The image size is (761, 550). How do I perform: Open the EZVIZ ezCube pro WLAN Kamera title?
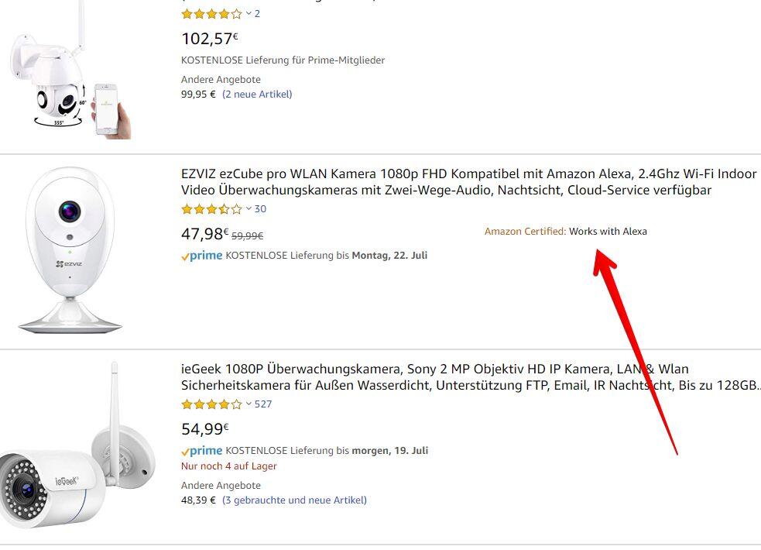coord(468,182)
